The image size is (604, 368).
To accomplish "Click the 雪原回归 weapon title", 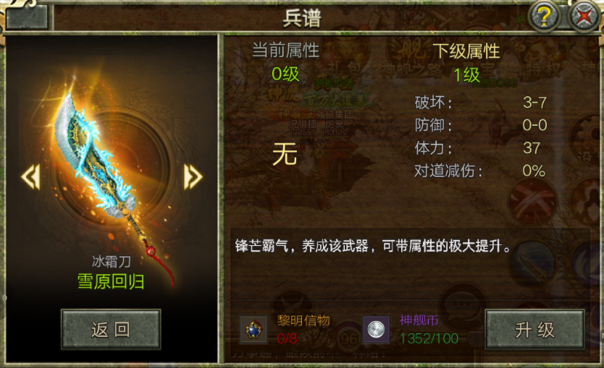I will coord(111,282).
